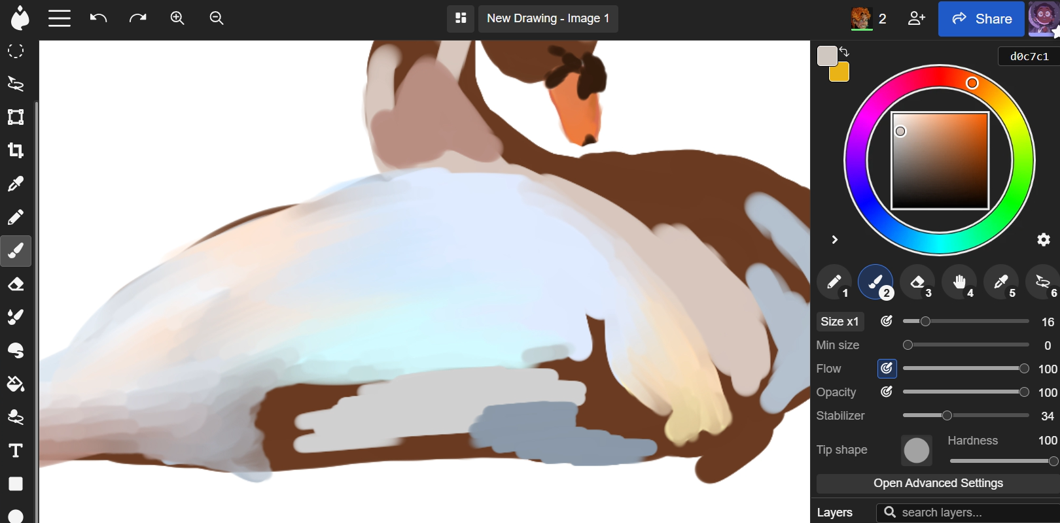Viewport: 1060px width, 523px height.
Task: Open the Size x1 multiplier dropdown
Action: [x=839, y=322]
